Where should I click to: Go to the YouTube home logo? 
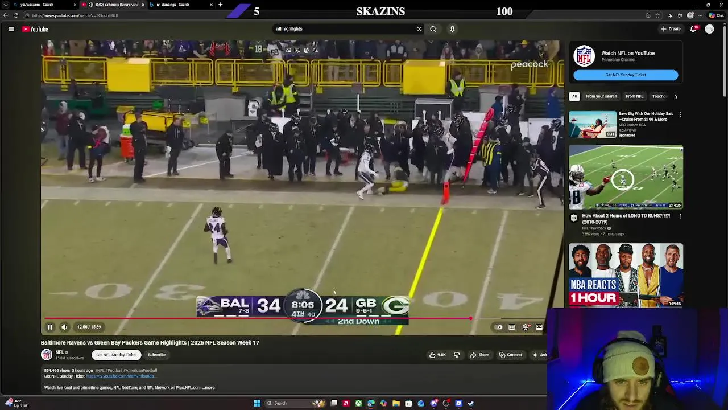[x=35, y=29]
